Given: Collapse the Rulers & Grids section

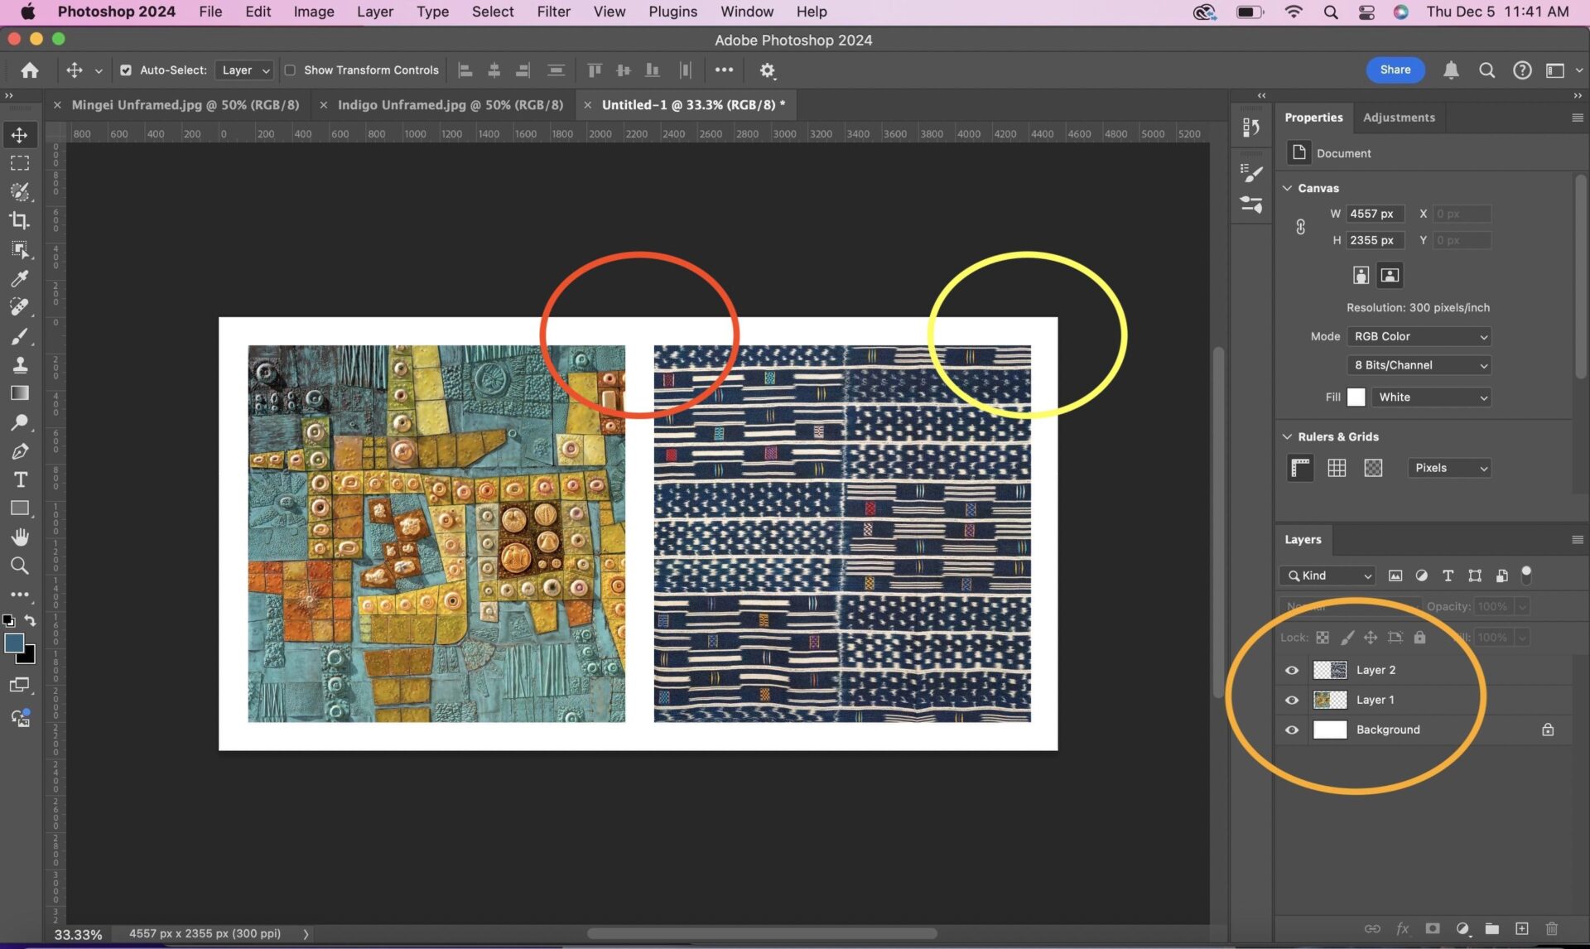Looking at the screenshot, I should click(x=1288, y=436).
